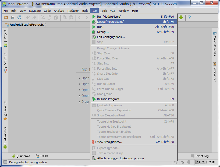Open the Window menu
220x167 pixels.
point(123,11)
